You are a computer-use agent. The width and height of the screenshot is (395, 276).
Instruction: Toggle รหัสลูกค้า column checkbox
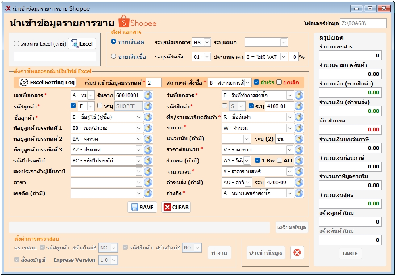73,106
